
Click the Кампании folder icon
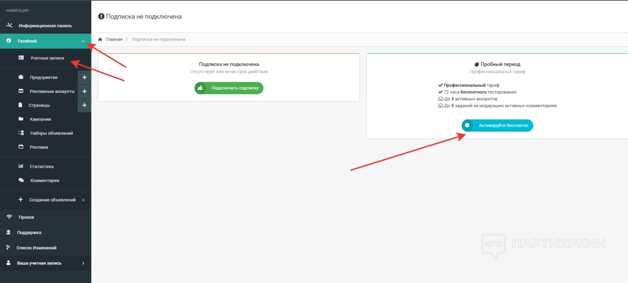pyautogui.click(x=21, y=119)
